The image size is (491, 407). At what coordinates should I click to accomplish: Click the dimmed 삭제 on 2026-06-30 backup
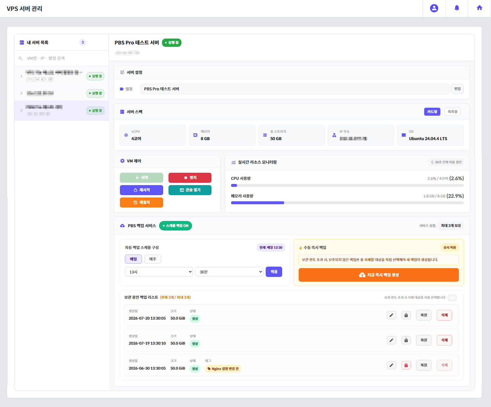444,365
